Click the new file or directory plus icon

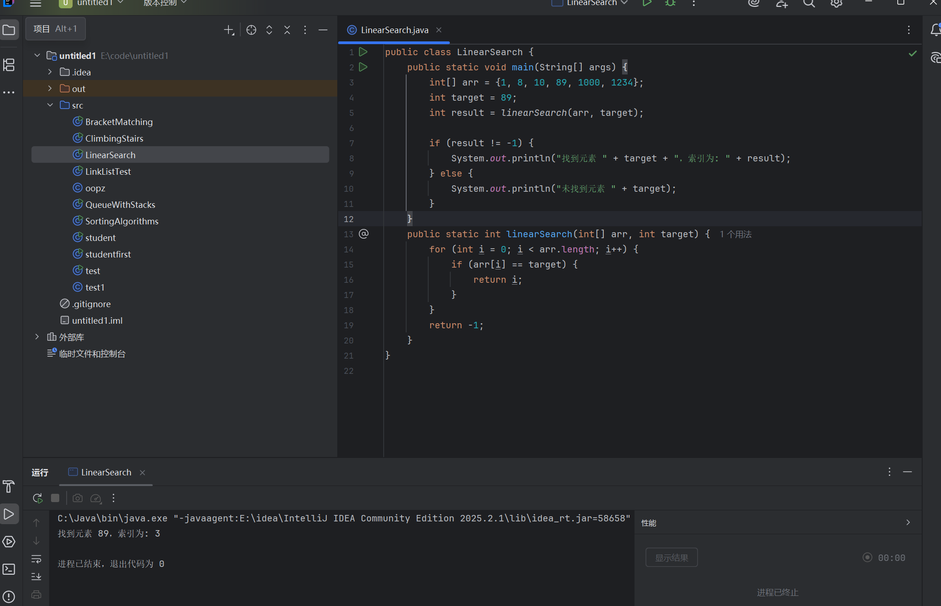[229, 30]
